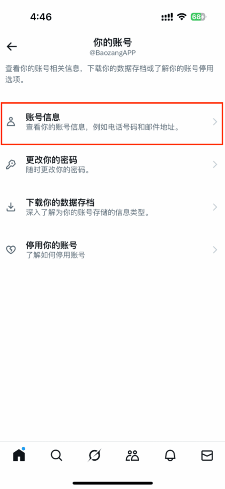Expand 下载你的数据存档 with its right chevron
225x489 pixels.
tap(215, 207)
